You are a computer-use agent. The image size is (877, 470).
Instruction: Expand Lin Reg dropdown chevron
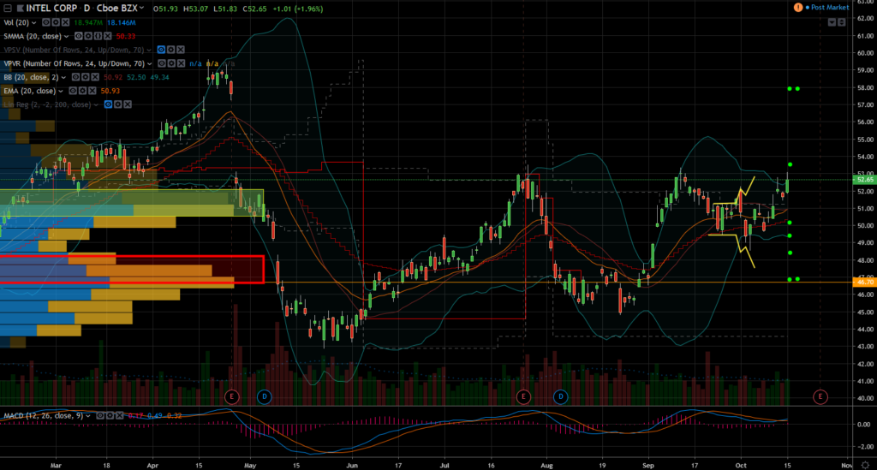[x=96, y=104]
